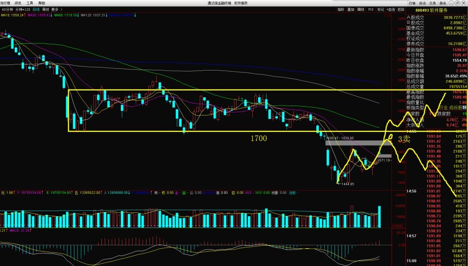468x266 pixels.
Task: Select MA10 moving average label
Action: pyautogui.click(x=13, y=15)
